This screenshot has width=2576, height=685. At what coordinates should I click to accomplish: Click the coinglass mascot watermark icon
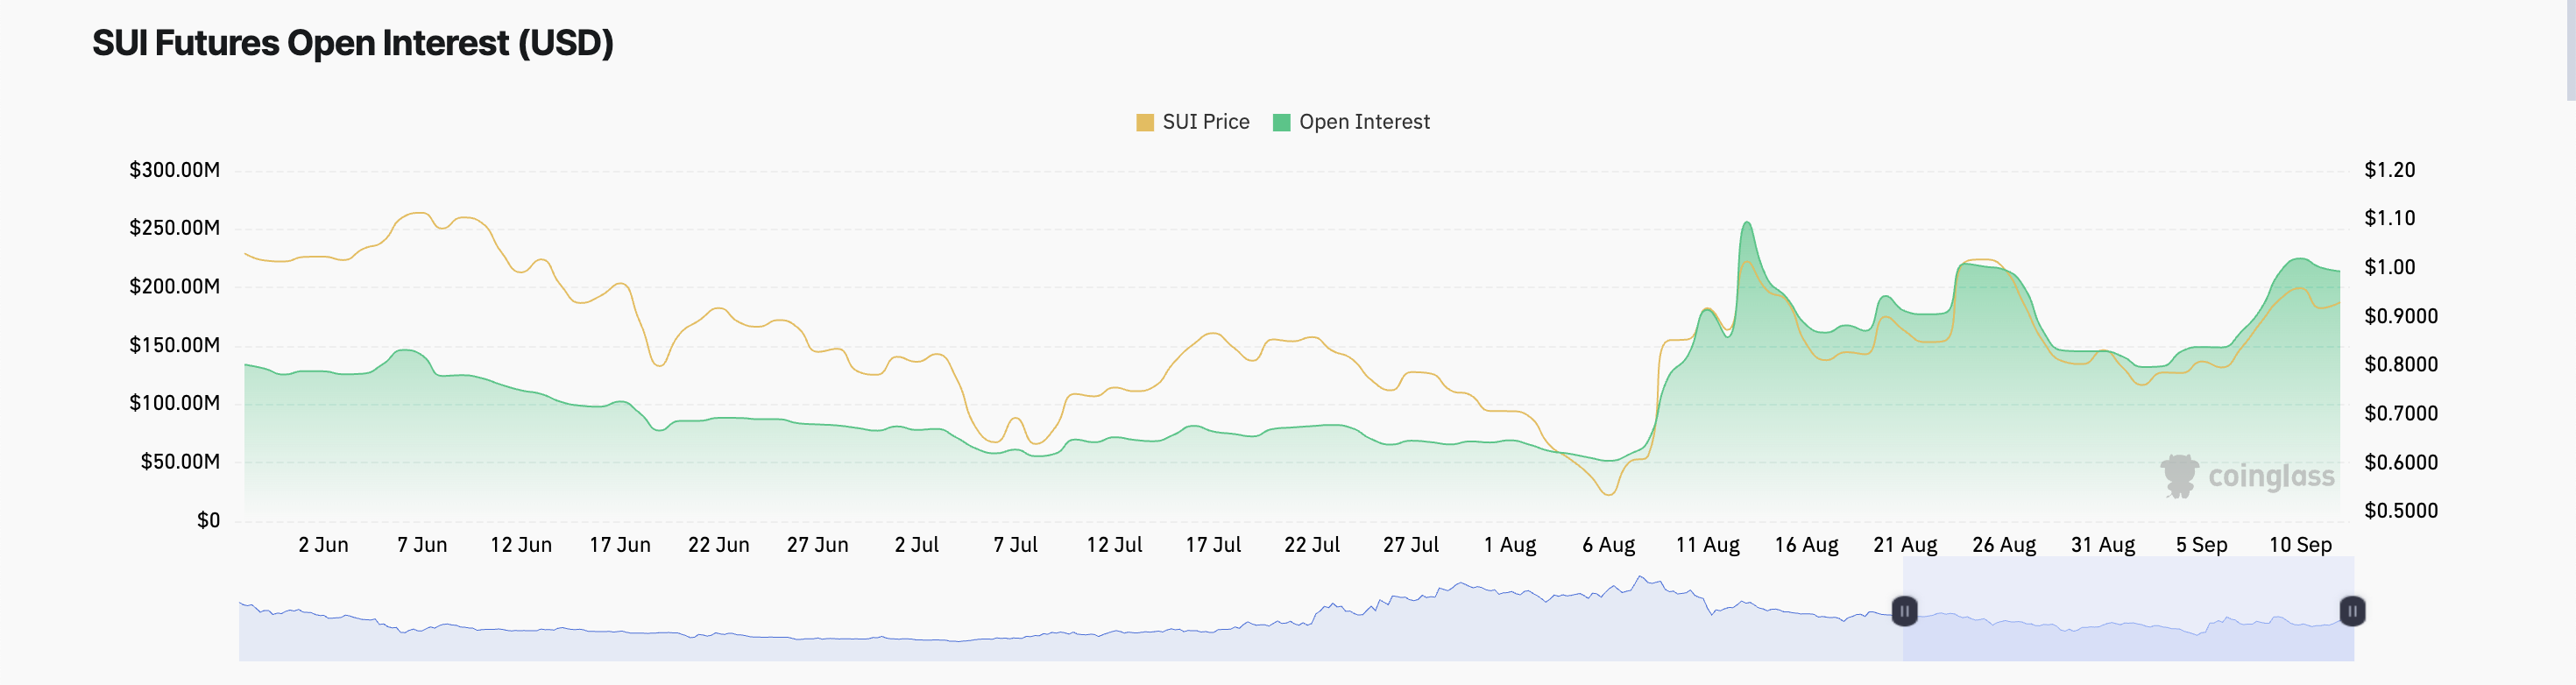click(x=2180, y=476)
